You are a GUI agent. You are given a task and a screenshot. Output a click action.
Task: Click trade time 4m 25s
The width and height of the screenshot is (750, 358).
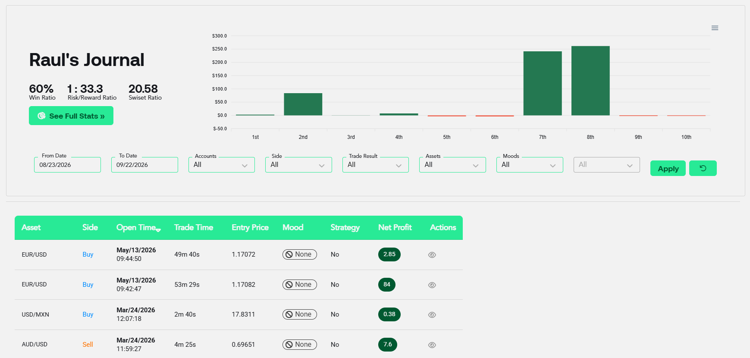tap(185, 345)
